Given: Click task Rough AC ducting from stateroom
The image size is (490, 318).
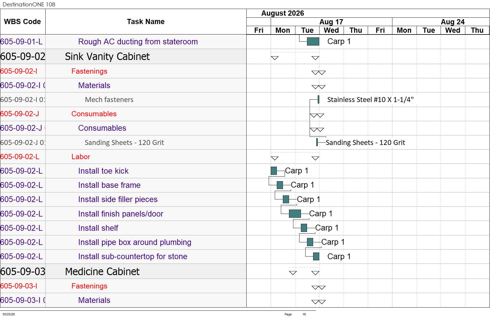Looking at the screenshot, I should point(138,42).
